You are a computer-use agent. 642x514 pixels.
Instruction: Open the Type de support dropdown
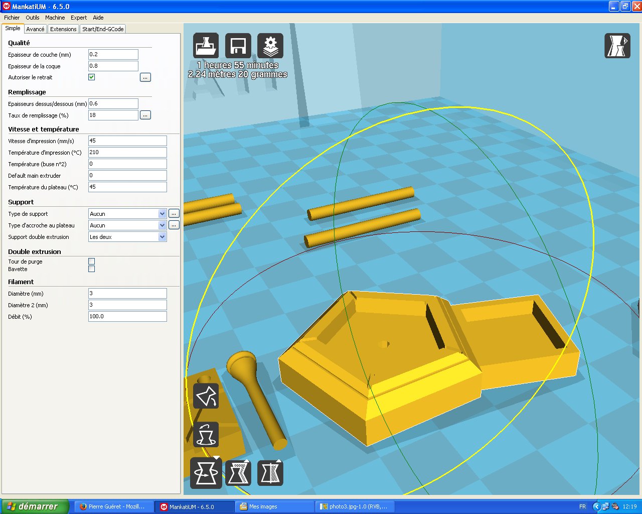click(x=127, y=214)
